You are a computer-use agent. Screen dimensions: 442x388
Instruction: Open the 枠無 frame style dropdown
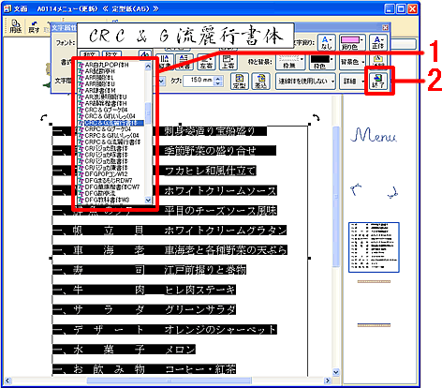290,62
